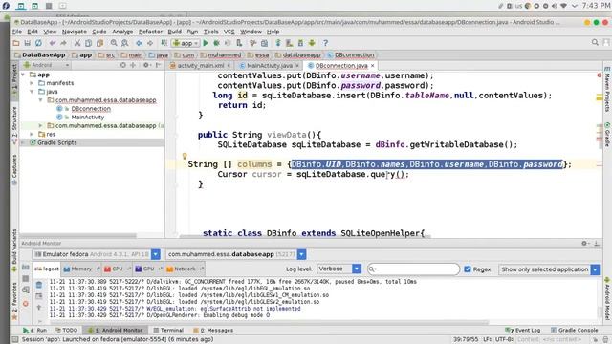The image size is (612, 344).
Task: Close the DBconnection.java tab
Action: tap(372, 66)
